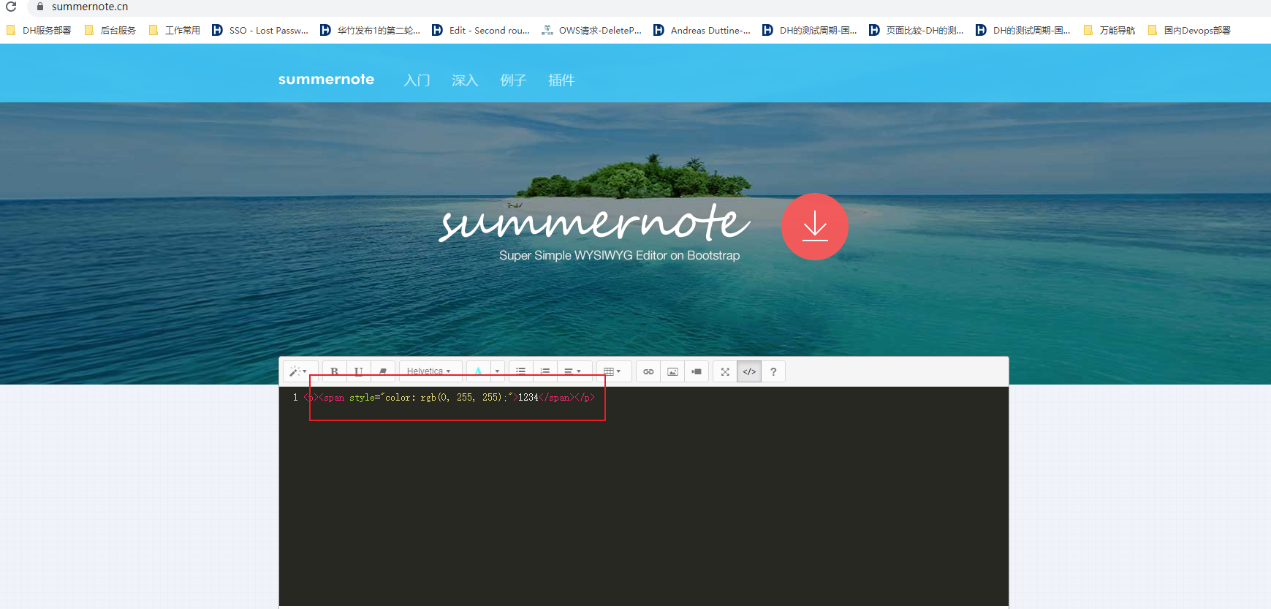Viewport: 1271px width, 609px height.
Task: Click inside the code view editor area
Action: tap(643, 497)
